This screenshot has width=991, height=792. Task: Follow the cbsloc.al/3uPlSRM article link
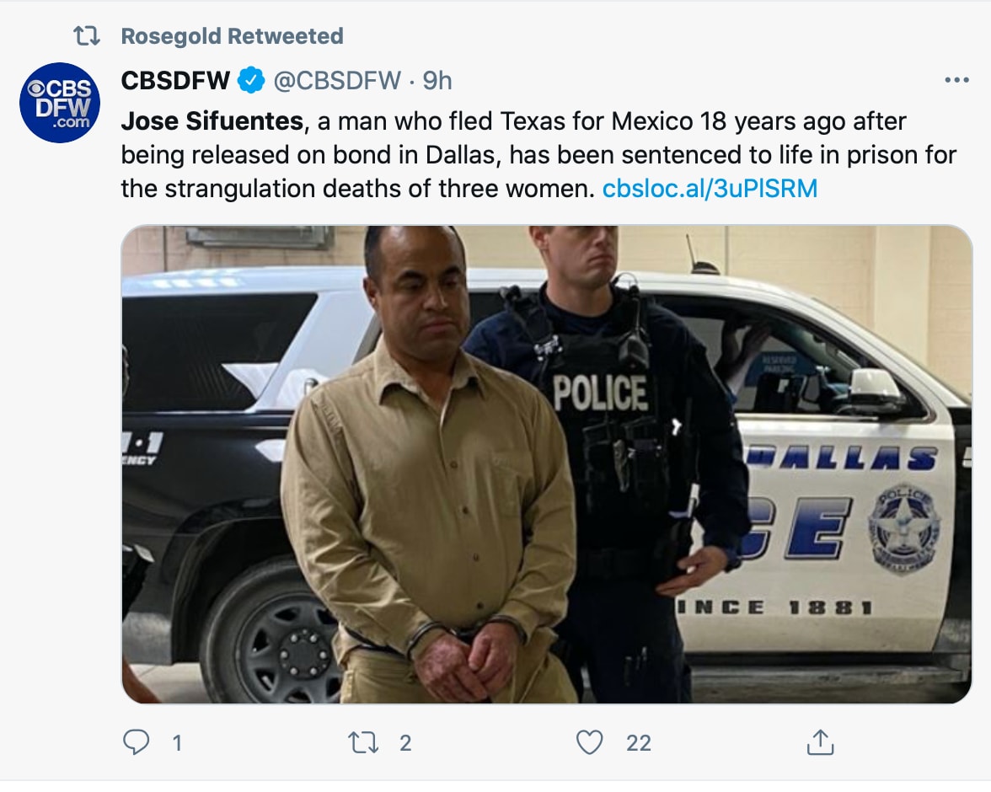point(710,188)
